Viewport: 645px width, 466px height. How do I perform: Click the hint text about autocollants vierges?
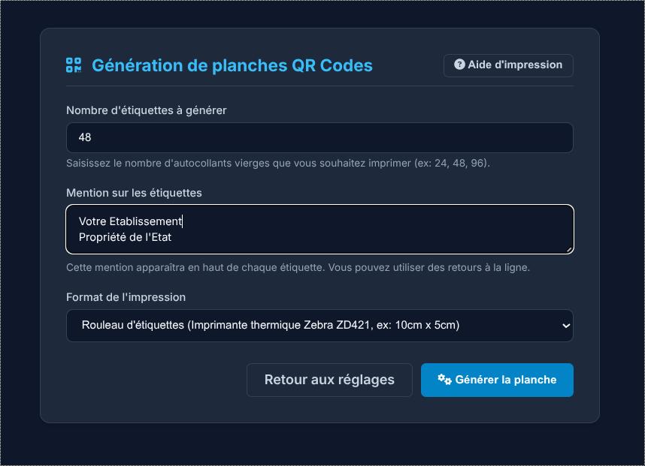tap(278, 164)
